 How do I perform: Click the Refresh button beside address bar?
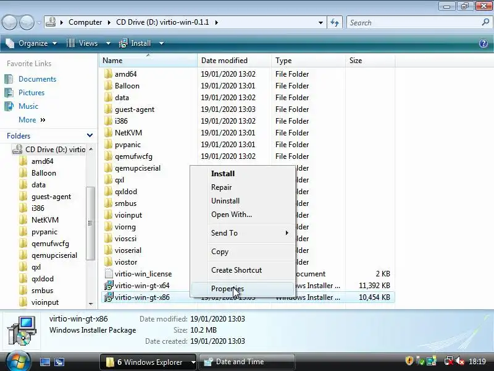335,22
